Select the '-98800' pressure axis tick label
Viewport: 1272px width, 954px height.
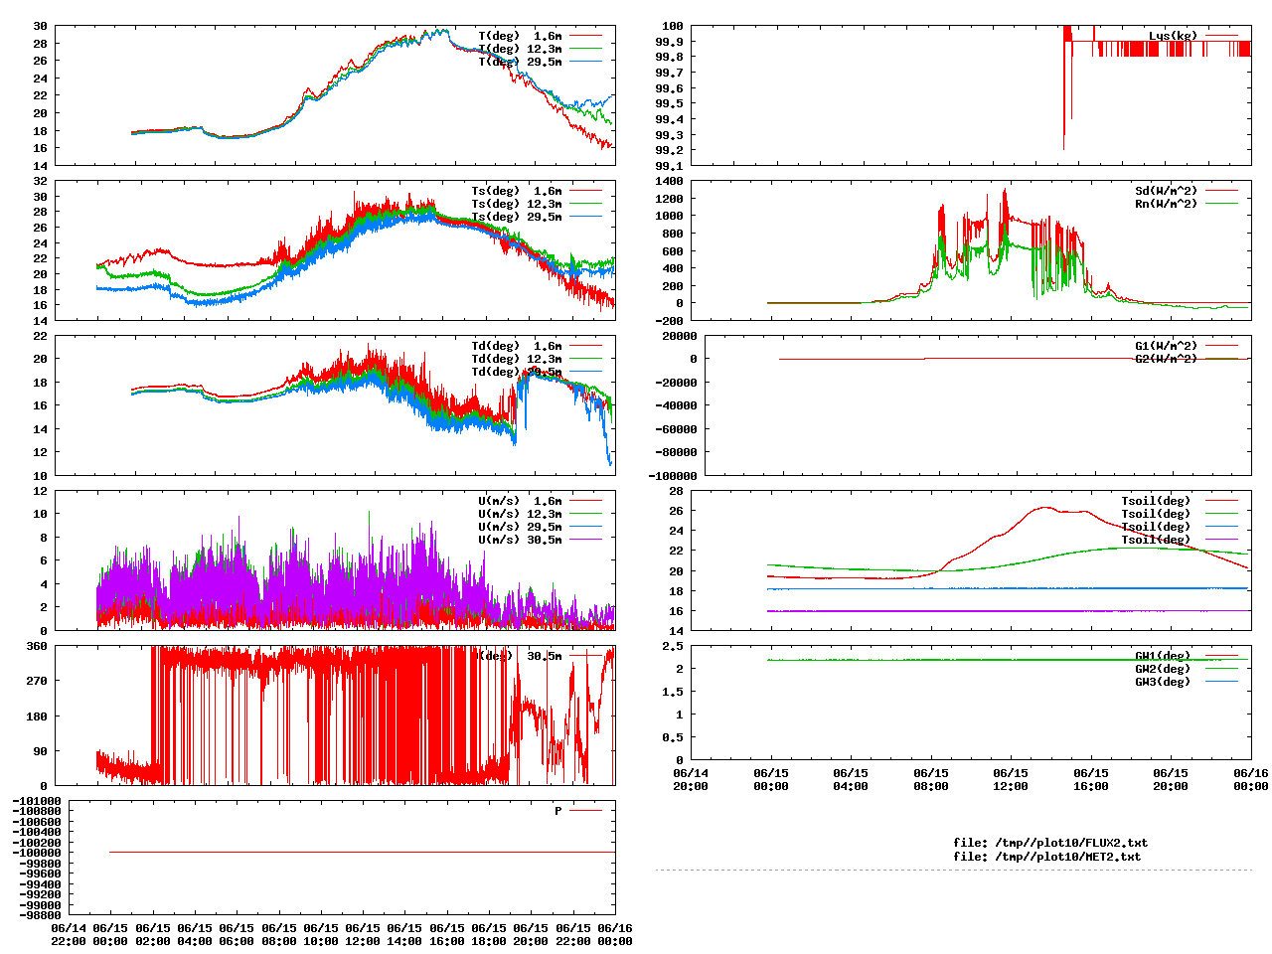click(x=40, y=915)
